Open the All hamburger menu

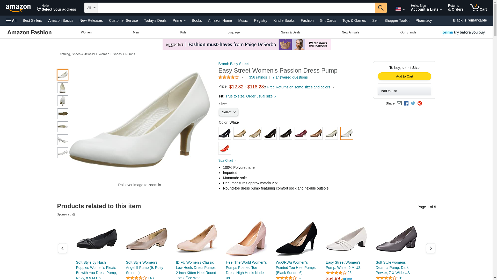(x=11, y=20)
